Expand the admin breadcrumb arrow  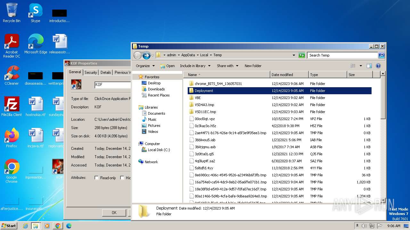point(179,55)
